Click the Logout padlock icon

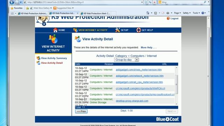click(x=168, y=18)
